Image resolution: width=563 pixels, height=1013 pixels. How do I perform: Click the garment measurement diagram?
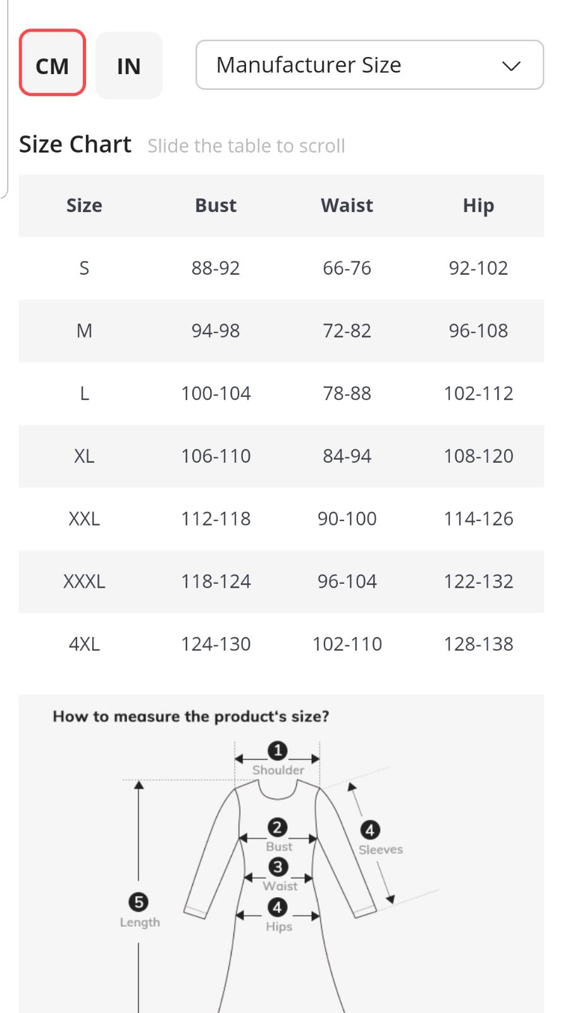pos(281,854)
